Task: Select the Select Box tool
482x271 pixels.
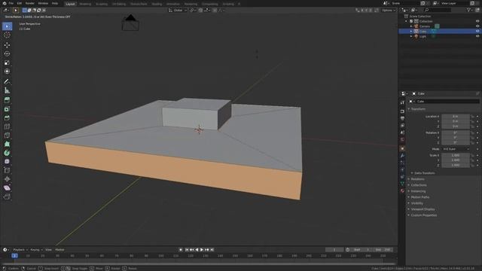Action: [x=7, y=26]
